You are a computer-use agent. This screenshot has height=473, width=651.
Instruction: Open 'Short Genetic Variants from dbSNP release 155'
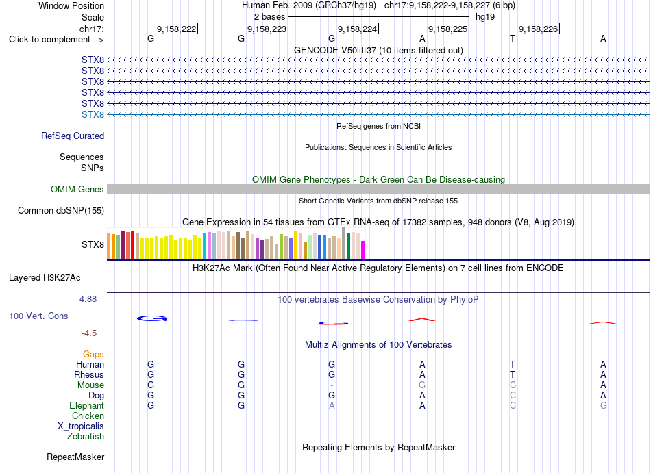pyautogui.click(x=378, y=201)
